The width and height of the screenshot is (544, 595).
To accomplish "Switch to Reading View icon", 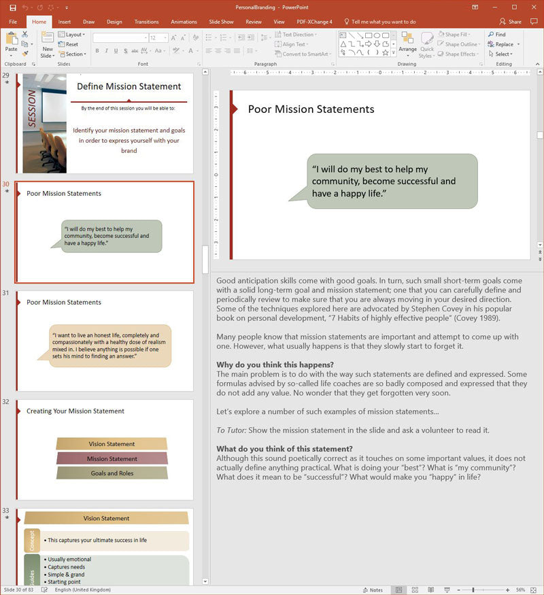I will tap(431, 590).
